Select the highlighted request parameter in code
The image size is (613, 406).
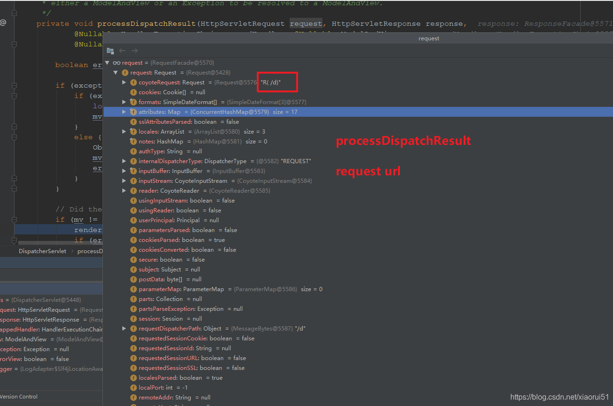[x=306, y=23]
